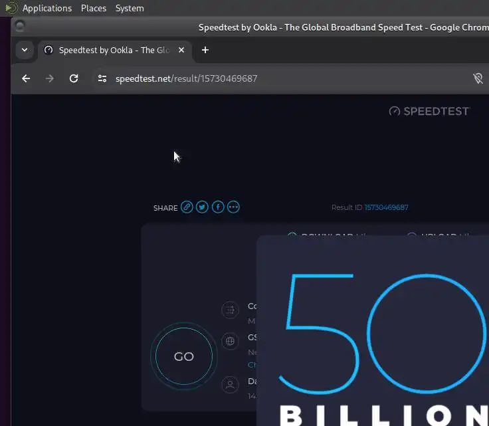Image resolution: width=489 pixels, height=426 pixels.
Task: Go back to previous page
Action: pyautogui.click(x=26, y=78)
